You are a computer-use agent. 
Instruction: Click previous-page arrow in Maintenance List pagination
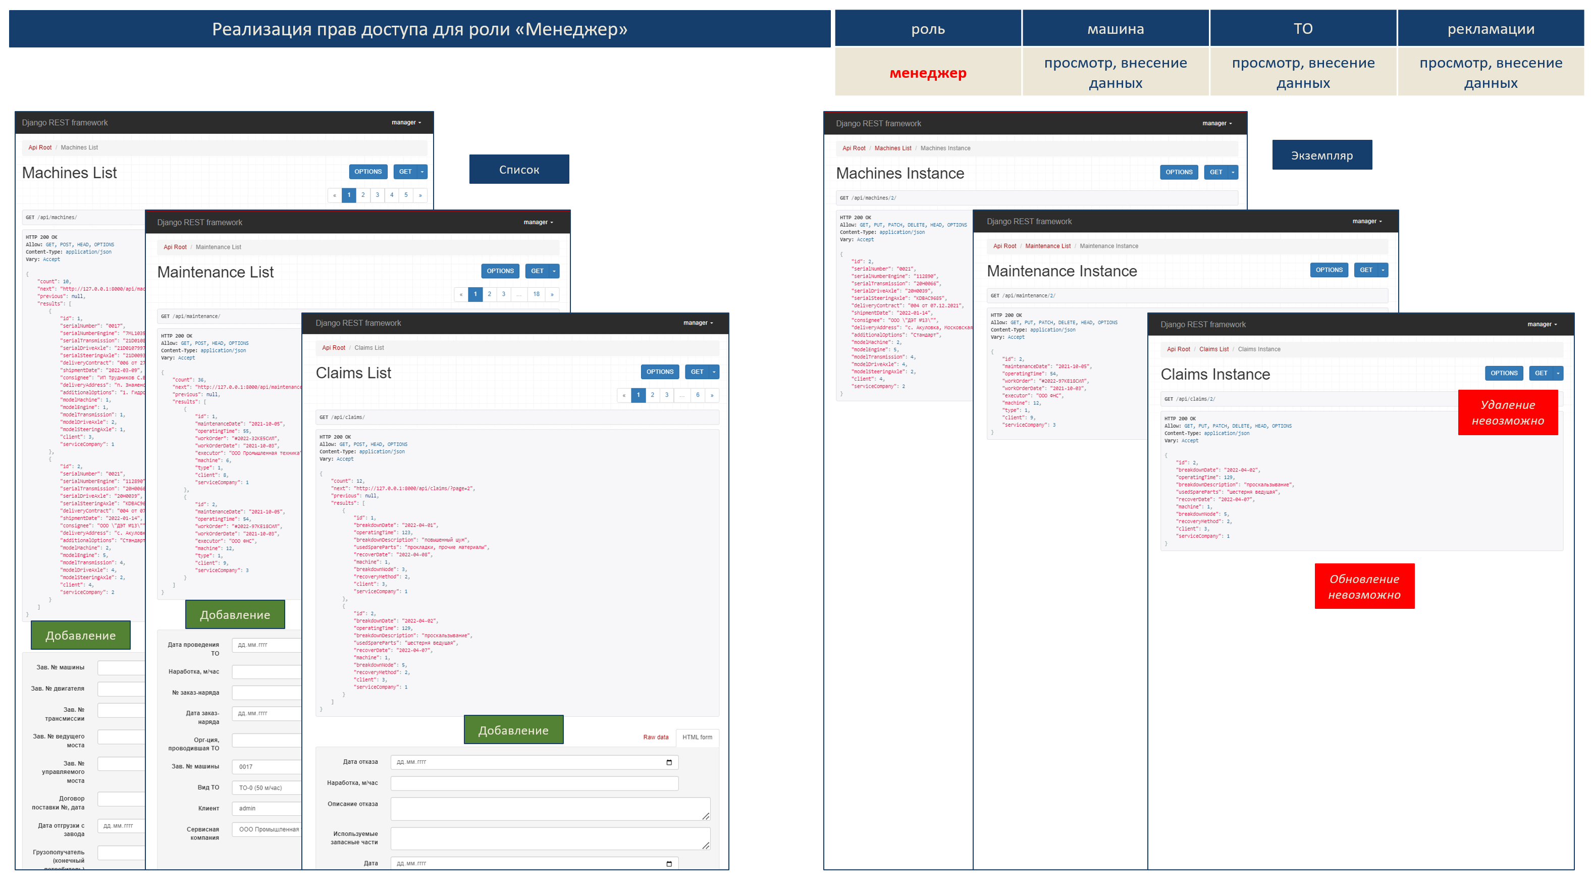click(x=461, y=294)
